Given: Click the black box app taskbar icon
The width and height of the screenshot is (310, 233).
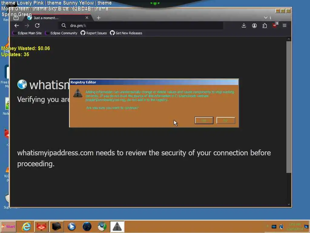Looking at the screenshot, I should click(x=56, y=226).
